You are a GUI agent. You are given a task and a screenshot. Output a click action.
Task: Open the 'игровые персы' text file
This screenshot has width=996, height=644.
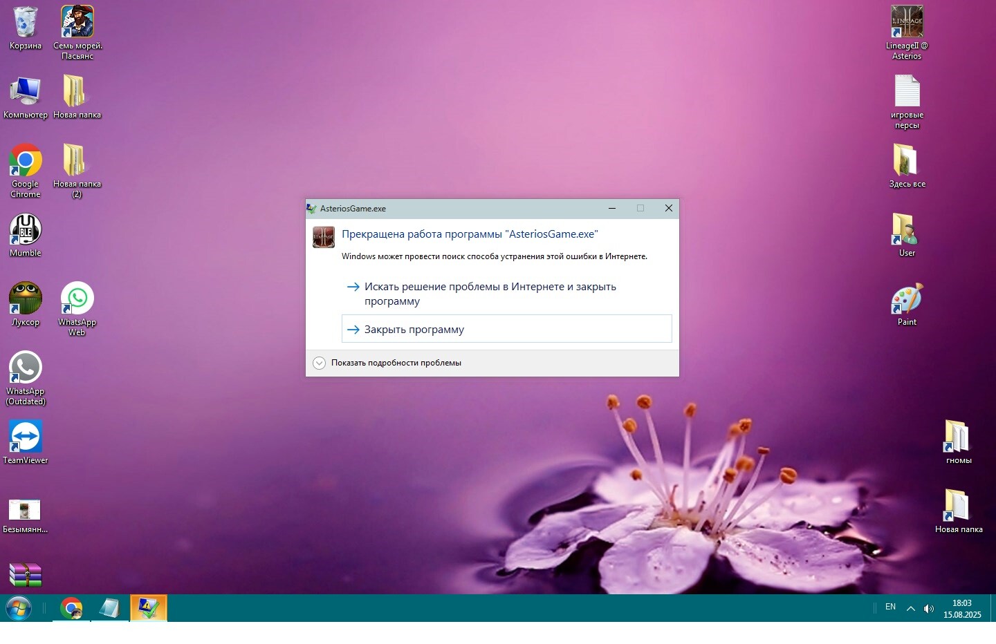907,92
